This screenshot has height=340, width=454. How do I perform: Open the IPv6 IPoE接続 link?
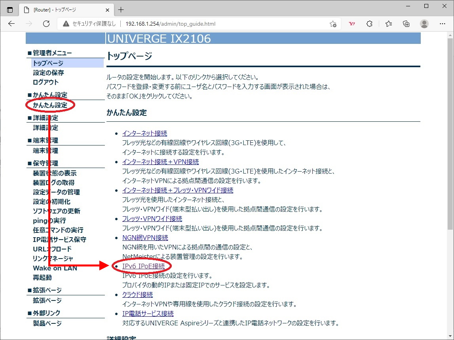(143, 266)
